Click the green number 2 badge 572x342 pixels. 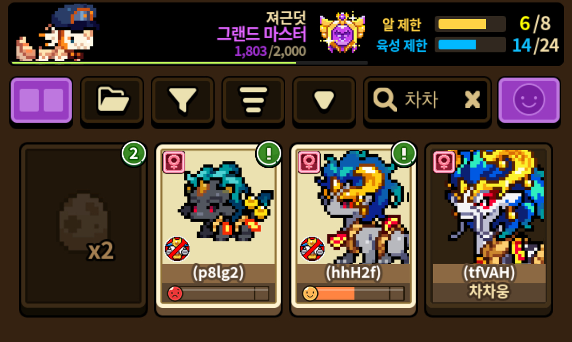[x=134, y=154]
